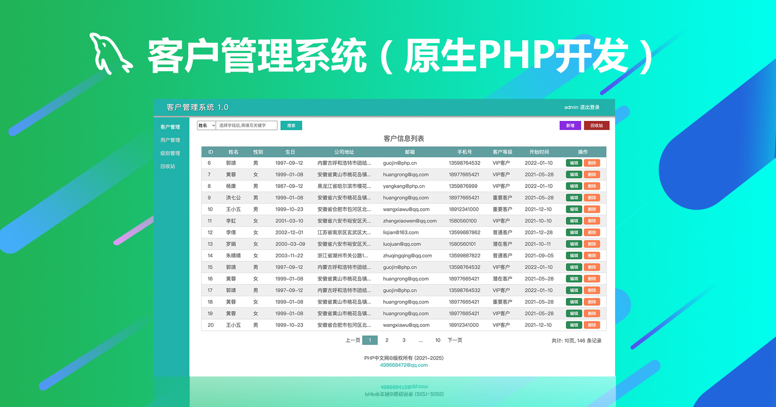
Task: Click email liqian@163.com
Action: 401,232
